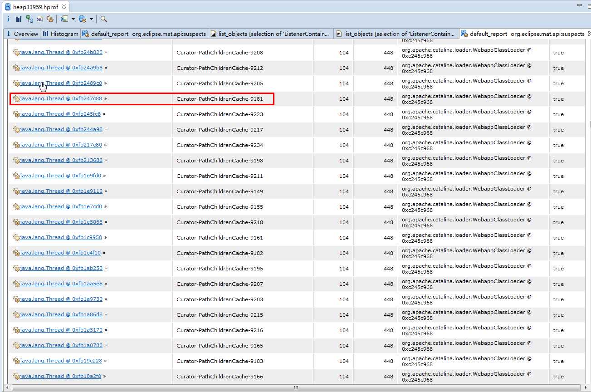Expand » details after link 0xfb1c4f10
The height and width of the screenshot is (392, 591).
coord(105,253)
